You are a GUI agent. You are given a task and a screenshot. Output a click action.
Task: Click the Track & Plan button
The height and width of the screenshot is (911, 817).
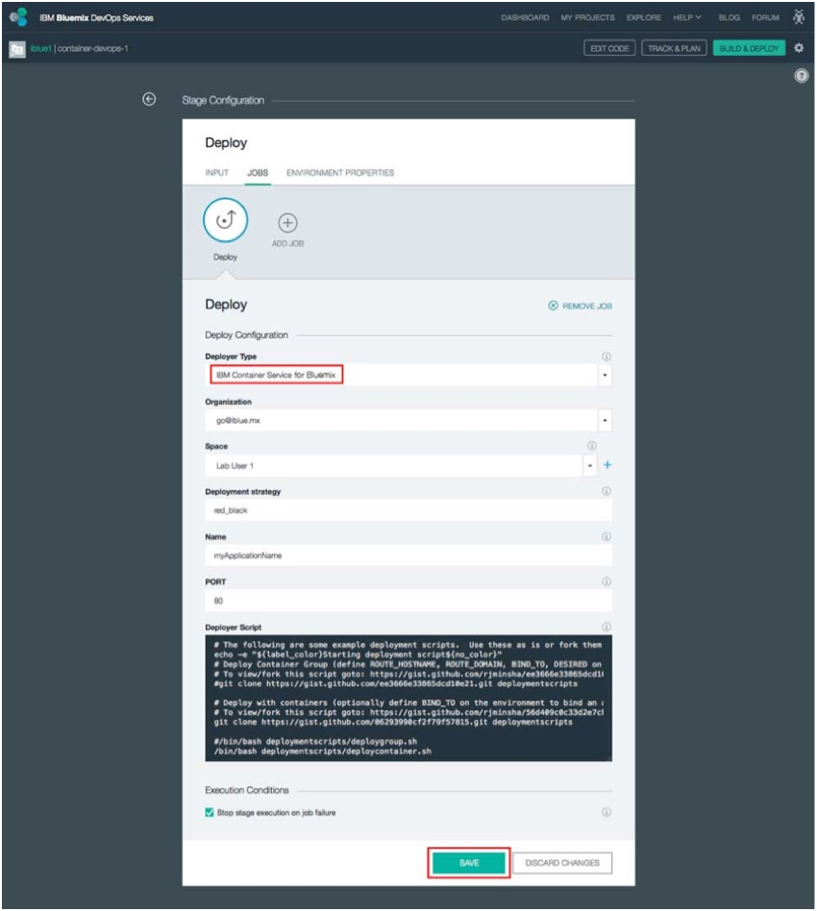674,48
